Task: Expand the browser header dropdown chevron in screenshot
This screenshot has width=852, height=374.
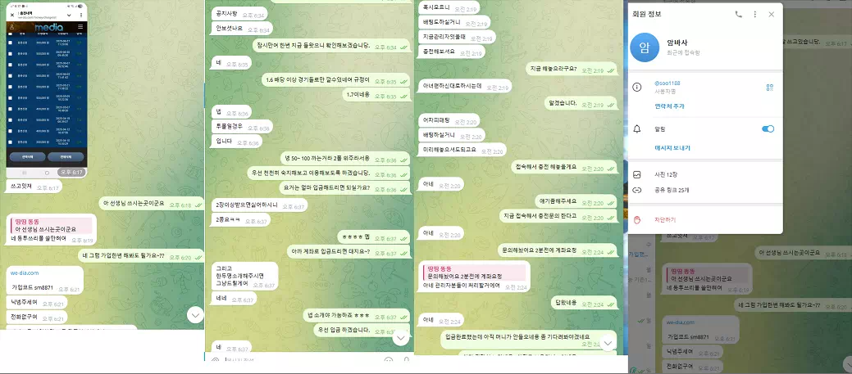Action: [x=69, y=14]
